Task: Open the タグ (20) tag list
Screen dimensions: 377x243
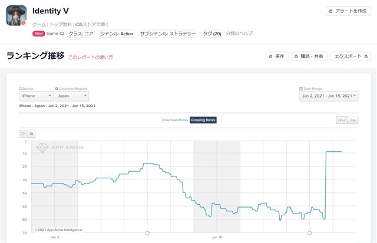Action: tap(212, 34)
